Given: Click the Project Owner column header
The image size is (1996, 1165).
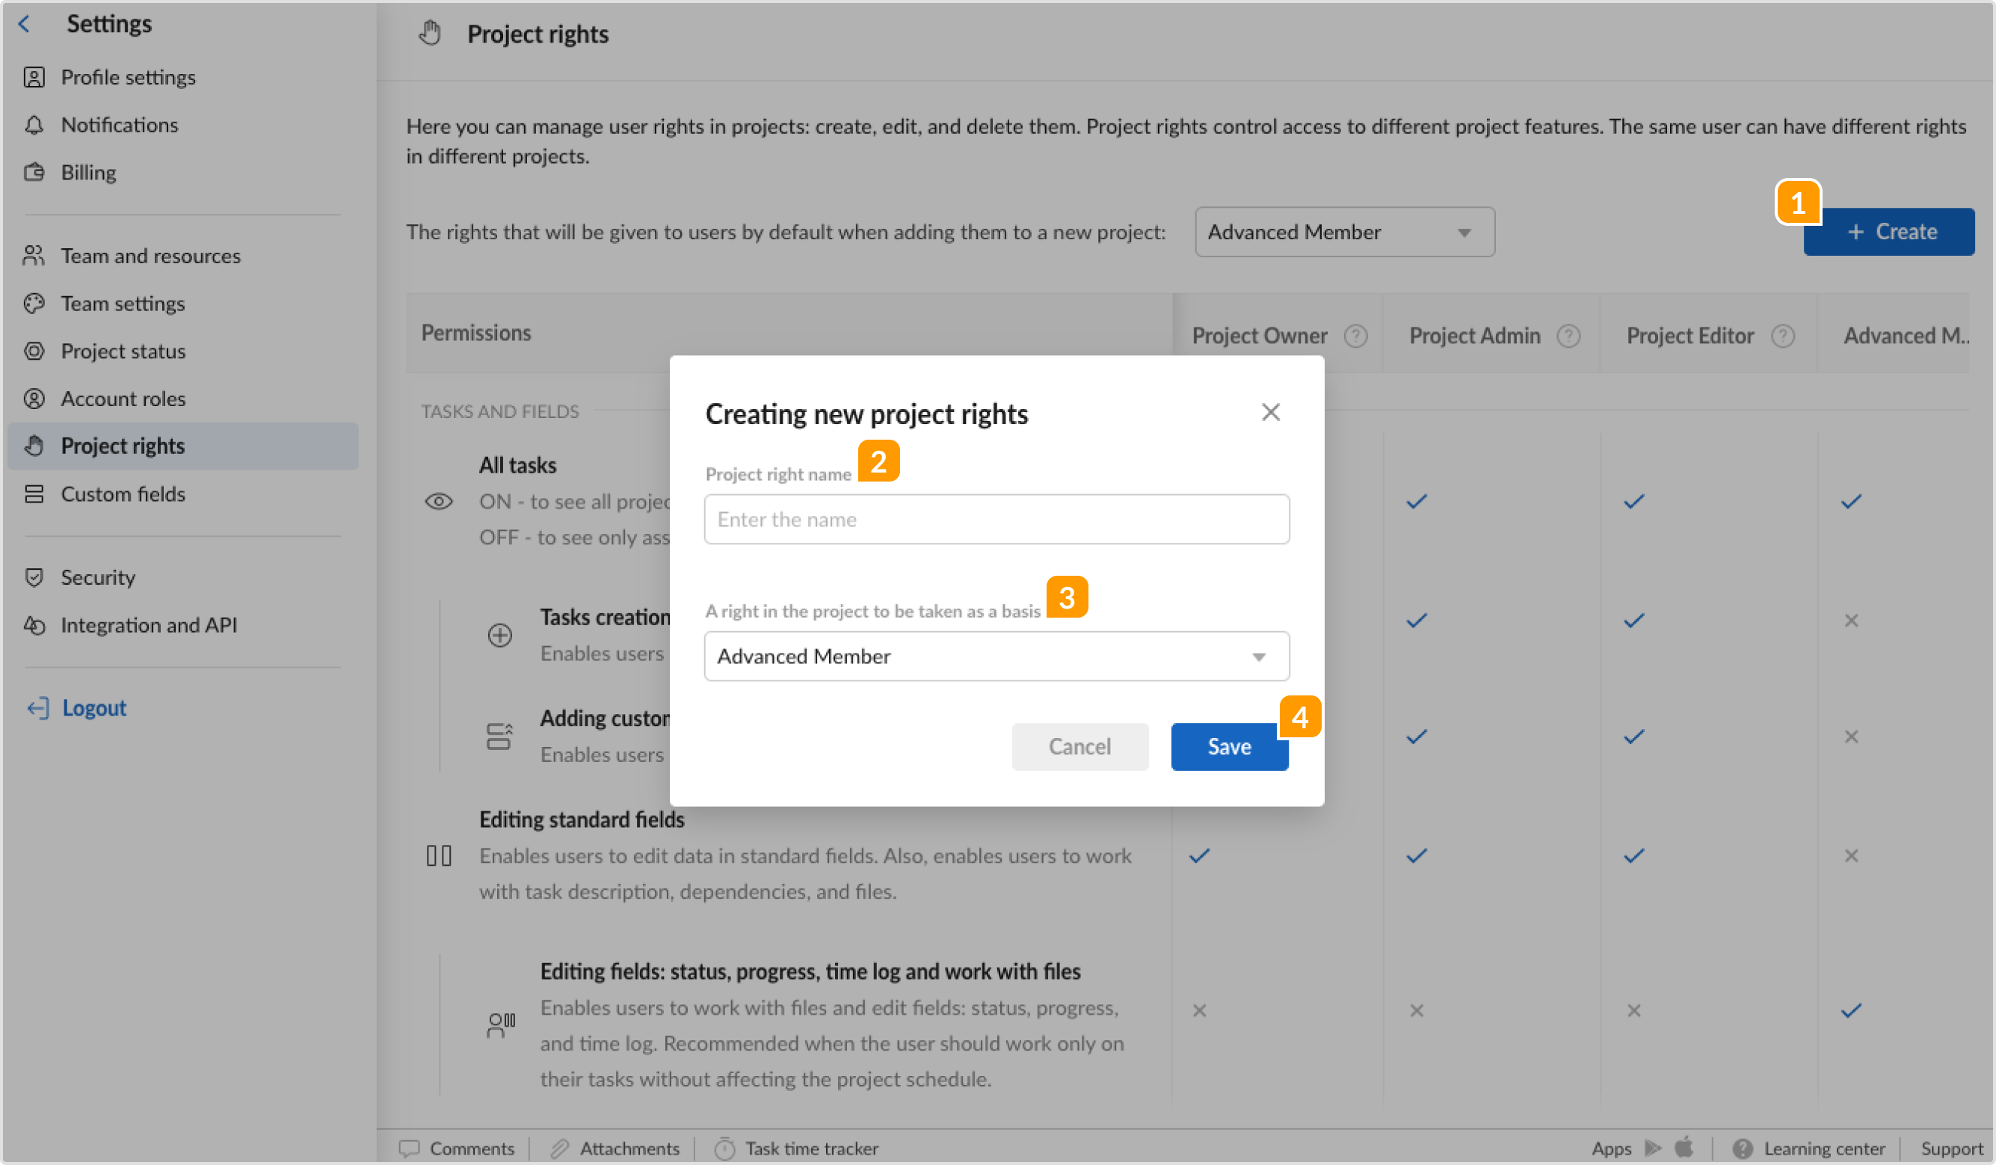Looking at the screenshot, I should pyautogui.click(x=1260, y=336).
